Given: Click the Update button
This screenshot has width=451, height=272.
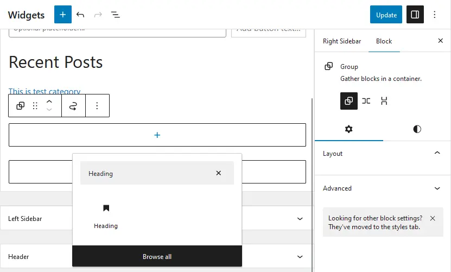Looking at the screenshot, I should coord(386,15).
